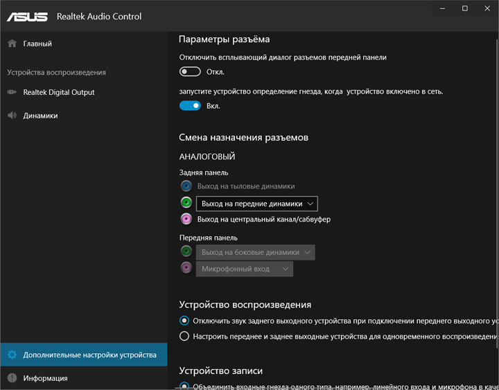The width and height of the screenshot is (499, 390).
Task: Click the green rear panel jack icon
Action: click(x=186, y=202)
